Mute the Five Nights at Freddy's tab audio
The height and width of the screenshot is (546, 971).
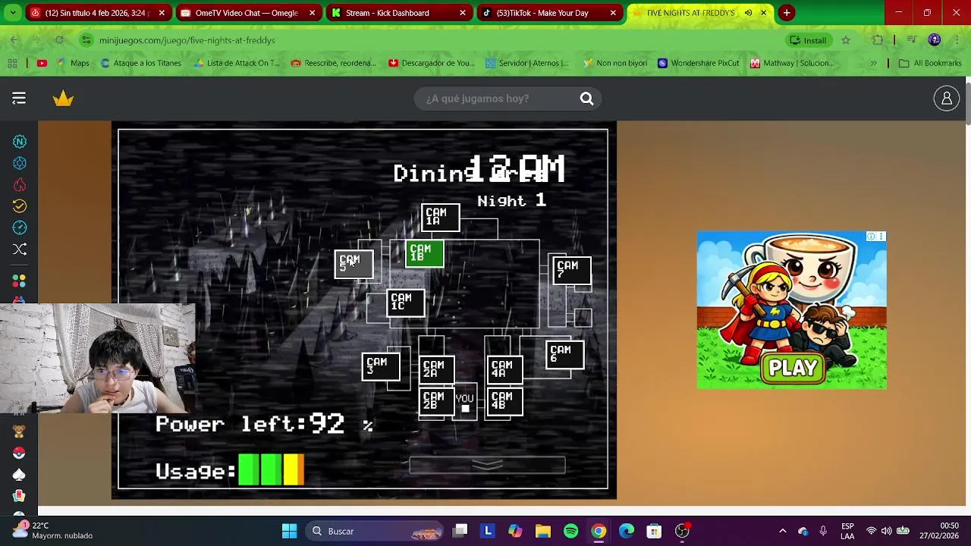748,13
